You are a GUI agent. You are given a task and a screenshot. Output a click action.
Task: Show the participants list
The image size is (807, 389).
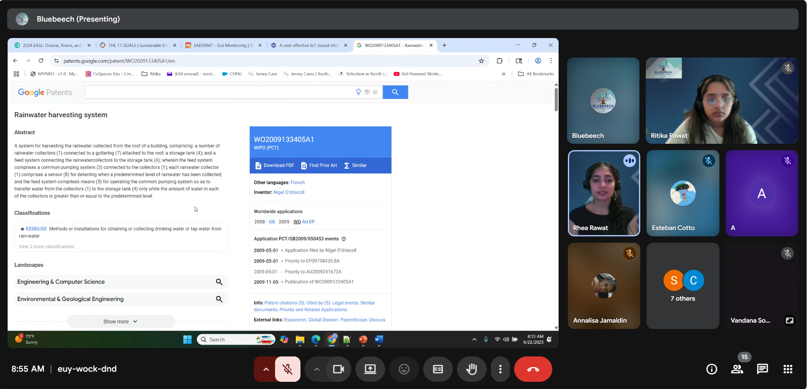click(737, 369)
